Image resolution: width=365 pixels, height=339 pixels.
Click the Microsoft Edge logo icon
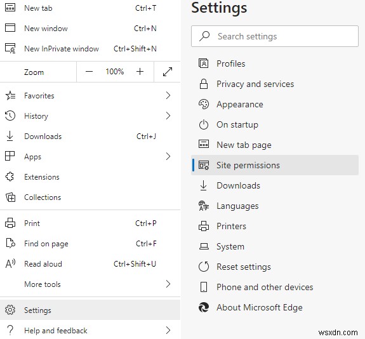pyautogui.click(x=204, y=307)
